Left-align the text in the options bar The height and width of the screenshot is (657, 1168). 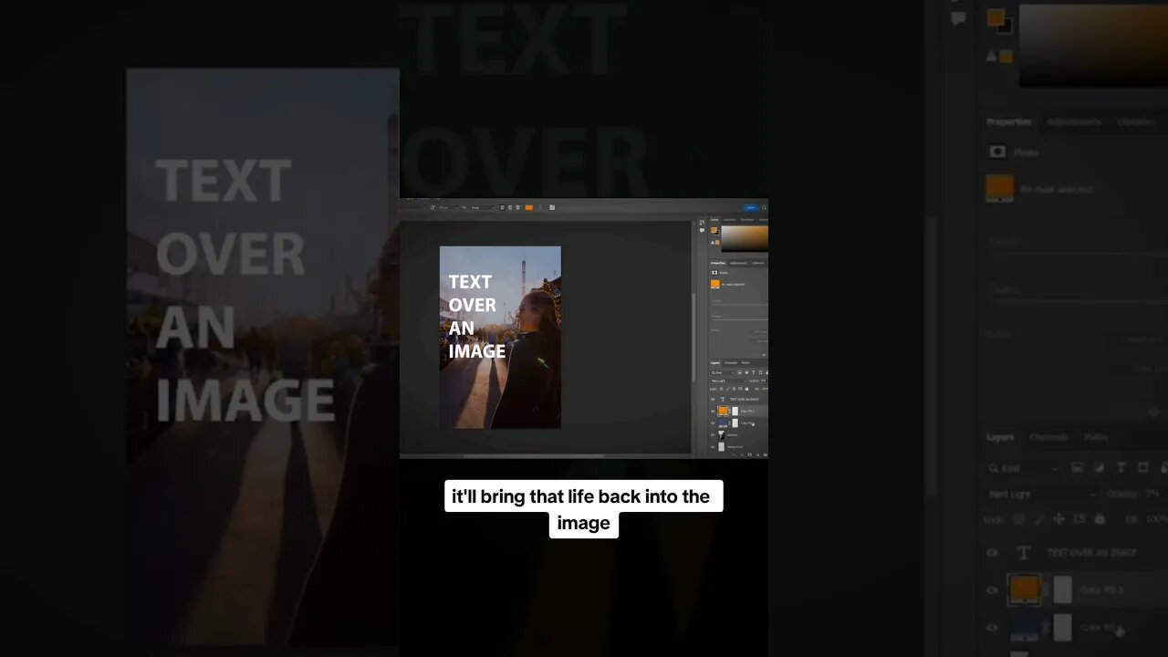tap(502, 207)
